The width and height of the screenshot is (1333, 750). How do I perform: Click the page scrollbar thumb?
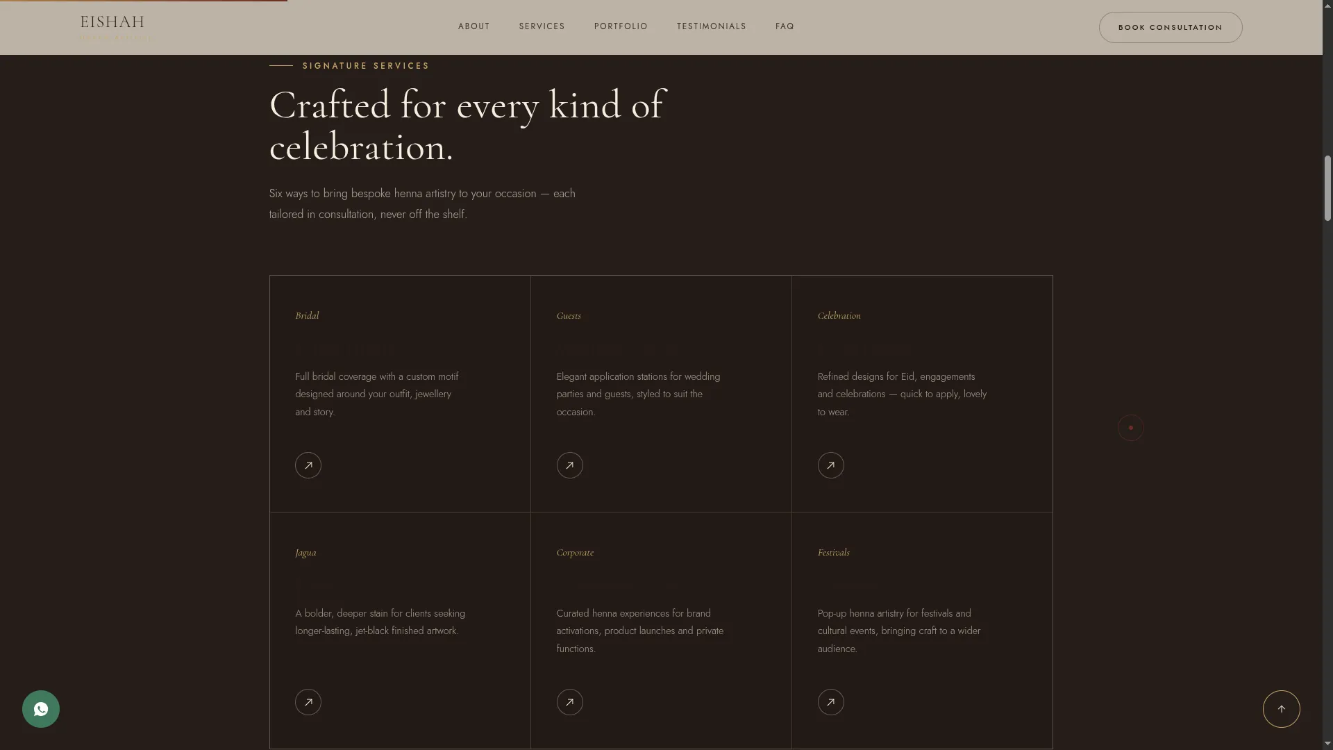click(x=1327, y=188)
